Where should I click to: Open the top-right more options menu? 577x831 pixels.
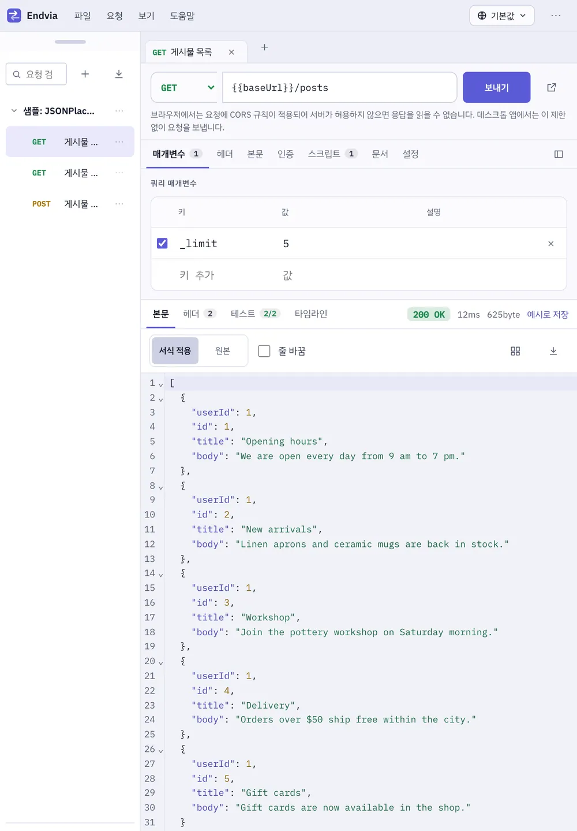[556, 16]
